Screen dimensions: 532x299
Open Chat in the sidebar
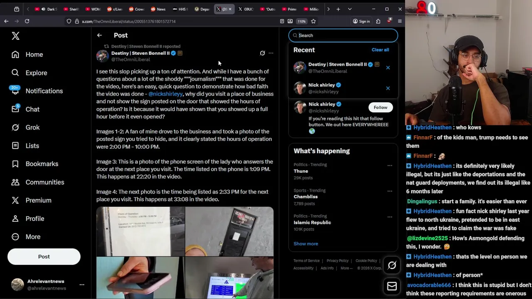point(26,109)
